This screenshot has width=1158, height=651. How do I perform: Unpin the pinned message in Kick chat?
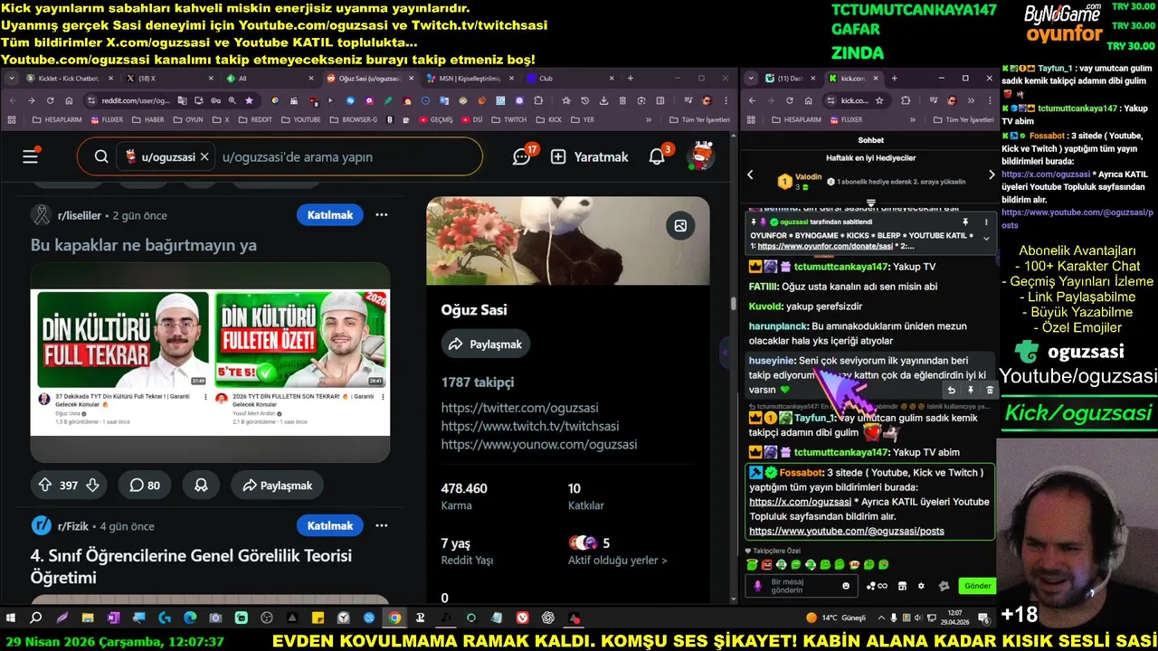[965, 222]
